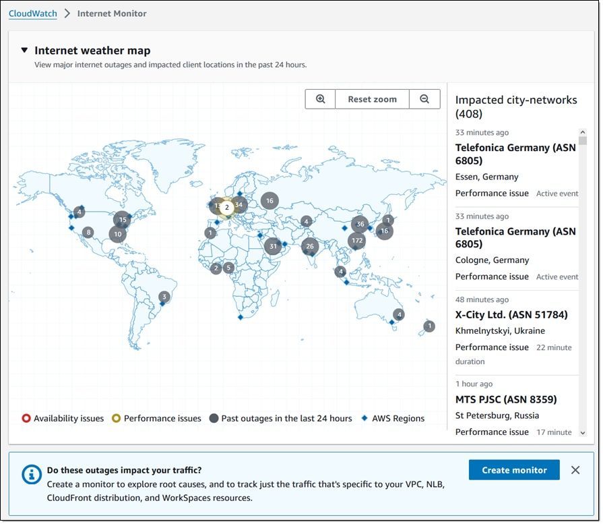Select the 5 outage cluster in Africa

pos(228,268)
